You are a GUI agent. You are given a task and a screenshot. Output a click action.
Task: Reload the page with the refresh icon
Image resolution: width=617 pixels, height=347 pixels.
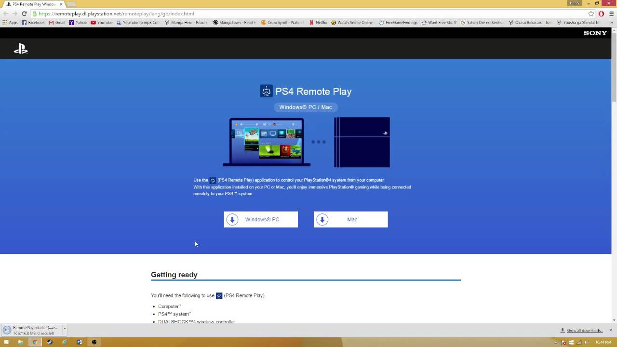pos(24,13)
